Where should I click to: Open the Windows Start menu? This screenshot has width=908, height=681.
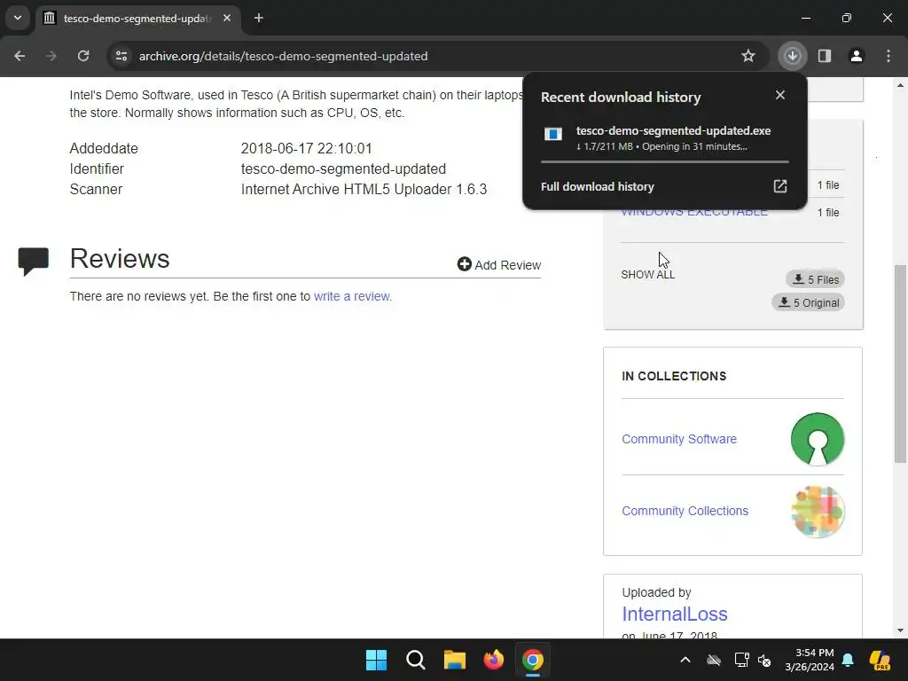pos(376,660)
